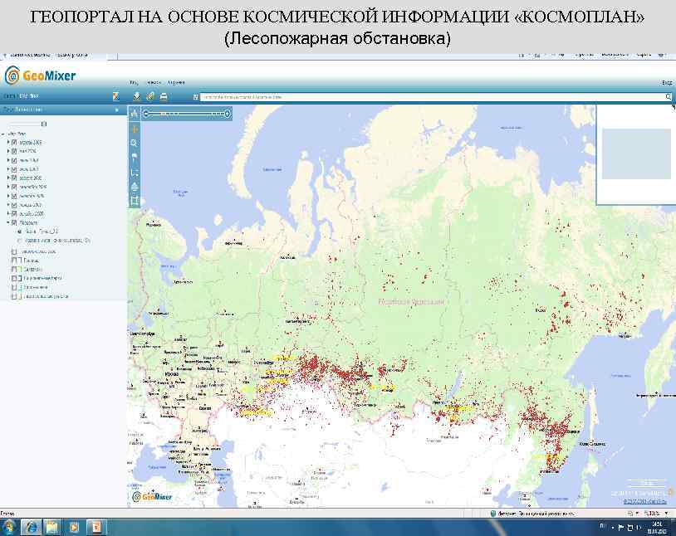
Task: Choose the marker pin drawing tool
Action: (135, 158)
